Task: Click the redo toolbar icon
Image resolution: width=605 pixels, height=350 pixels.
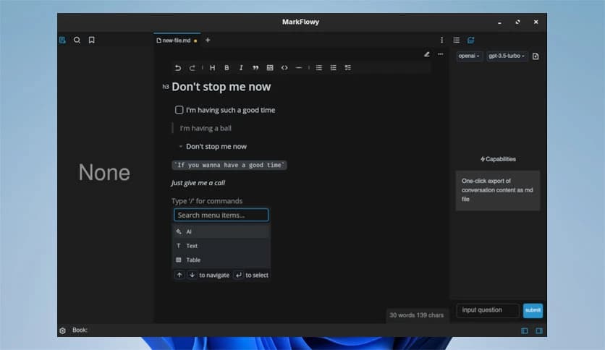Action: (192, 68)
